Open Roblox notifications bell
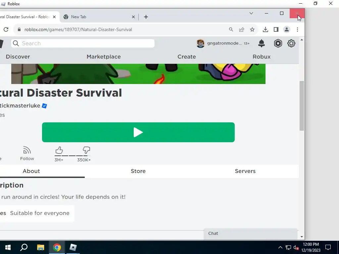This screenshot has width=339, height=254. tap(262, 43)
